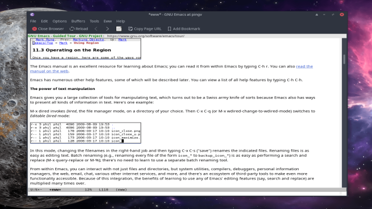Click the page URL text in the header line
The image size is (372, 209).
(x=146, y=36)
